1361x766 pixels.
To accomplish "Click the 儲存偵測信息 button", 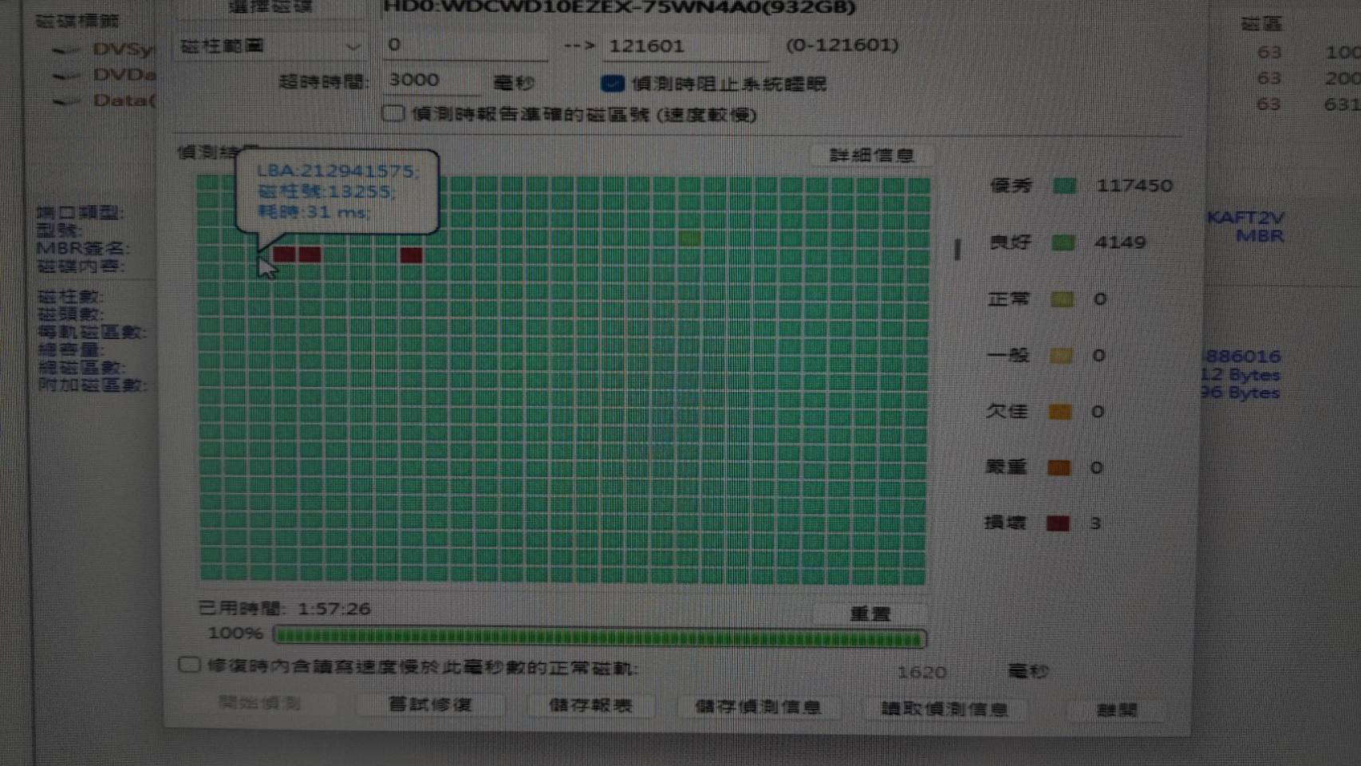I will [758, 707].
